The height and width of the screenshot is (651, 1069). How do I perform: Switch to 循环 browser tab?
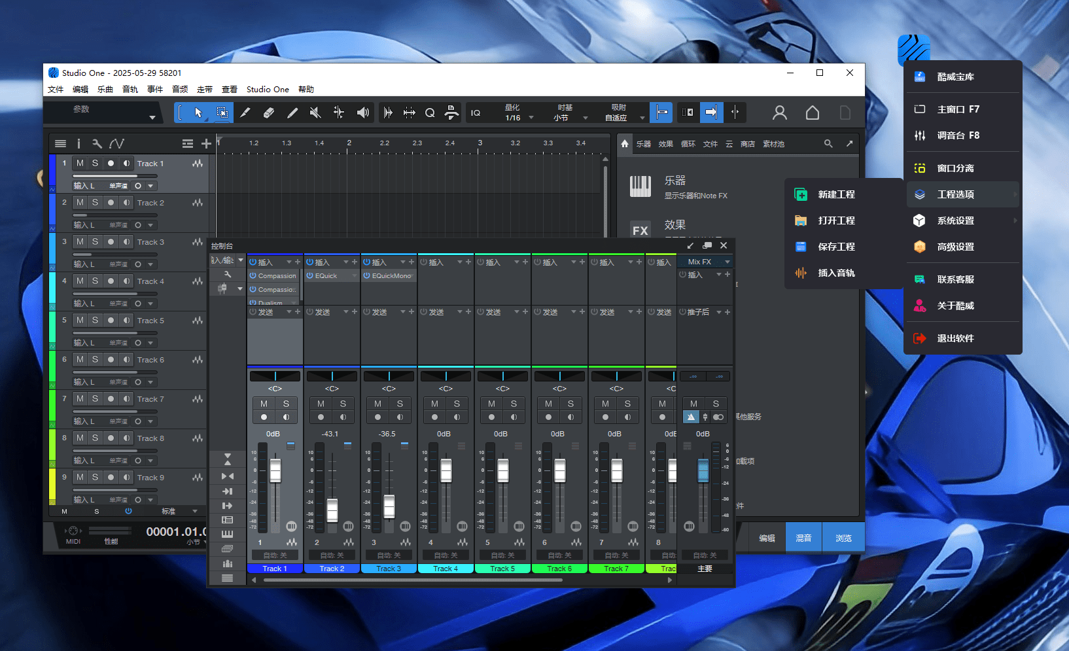point(688,144)
